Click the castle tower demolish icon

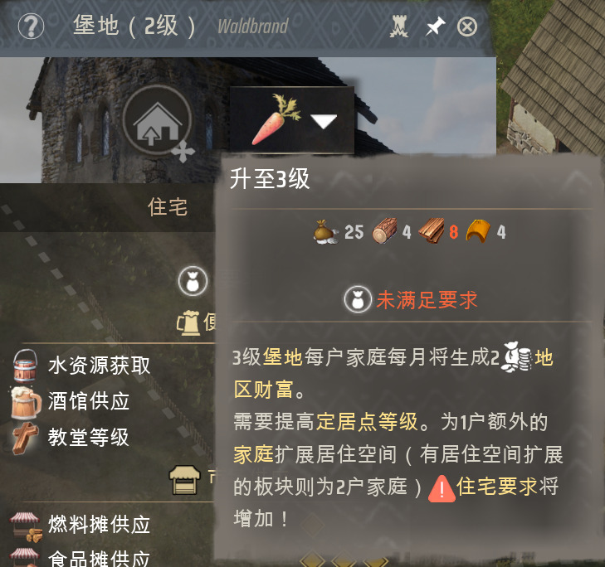(399, 27)
